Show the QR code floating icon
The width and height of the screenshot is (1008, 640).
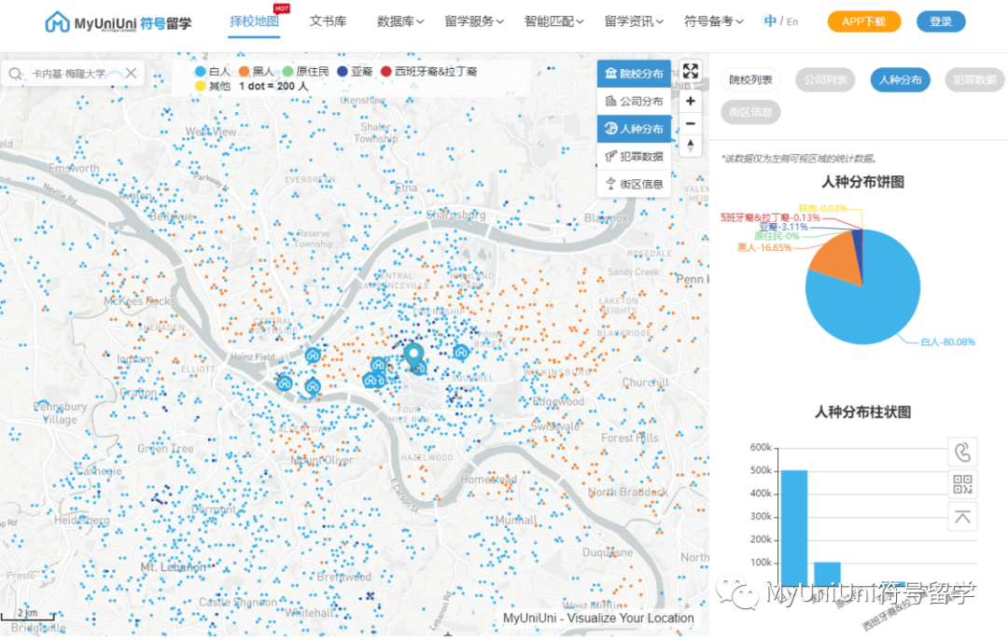coord(962,484)
